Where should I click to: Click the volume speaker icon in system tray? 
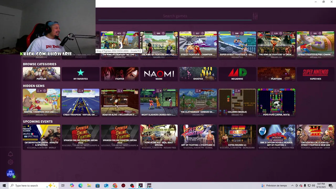coord(313,186)
